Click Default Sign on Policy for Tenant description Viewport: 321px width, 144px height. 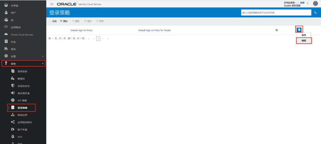point(154,31)
